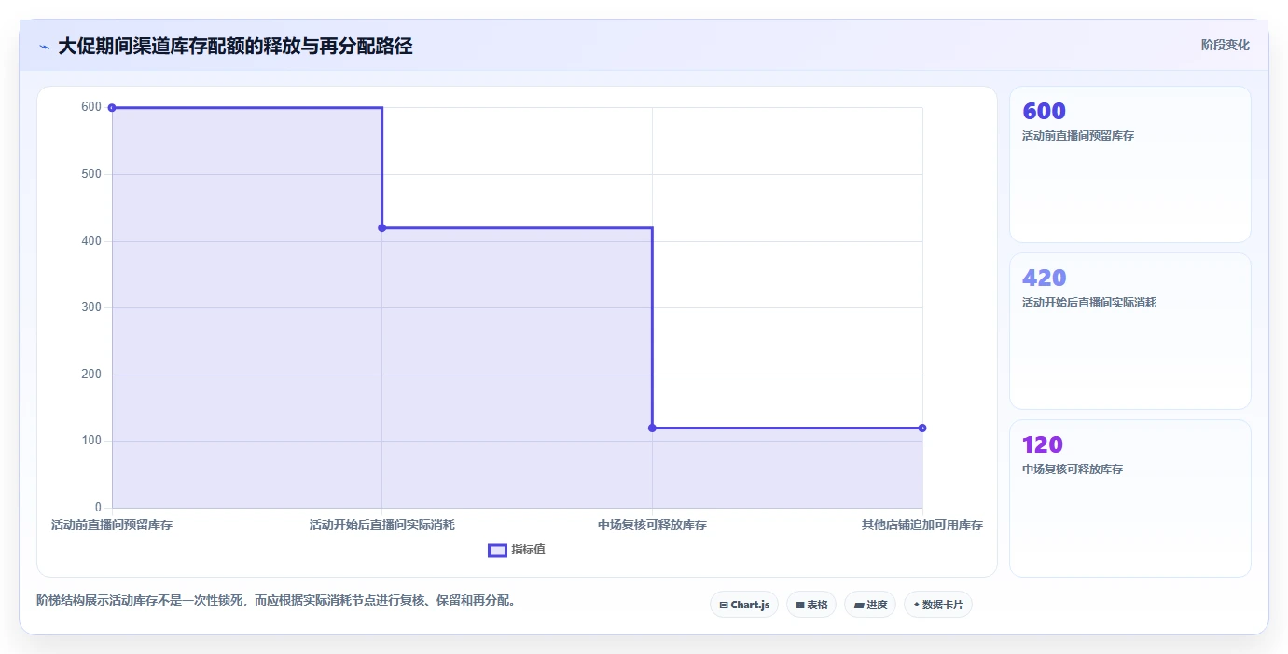1288x654 pixels.
Task: Click y-axis tick label 100
Action: [x=91, y=441]
